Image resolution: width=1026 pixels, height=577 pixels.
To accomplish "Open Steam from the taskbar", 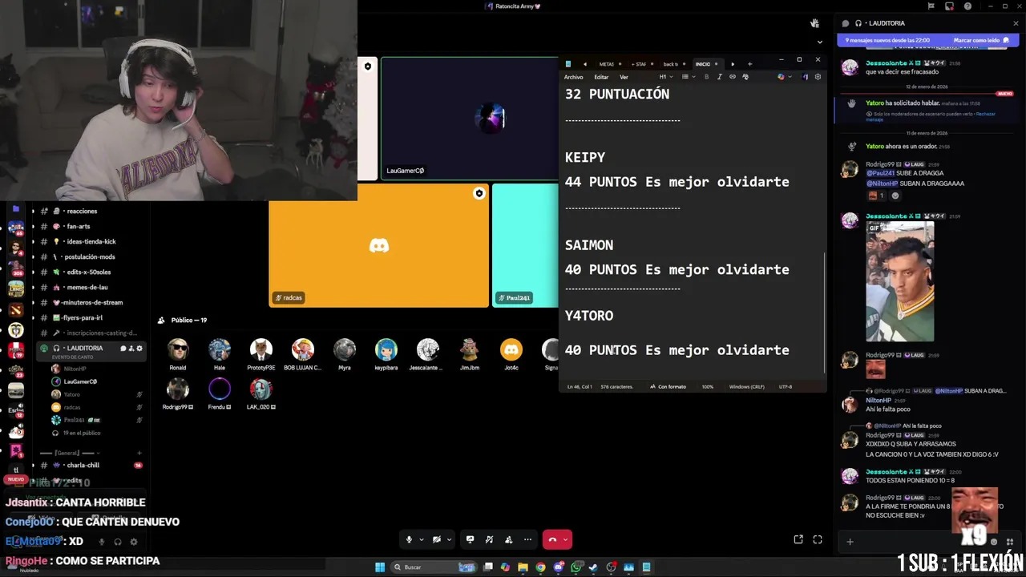I will (593, 567).
